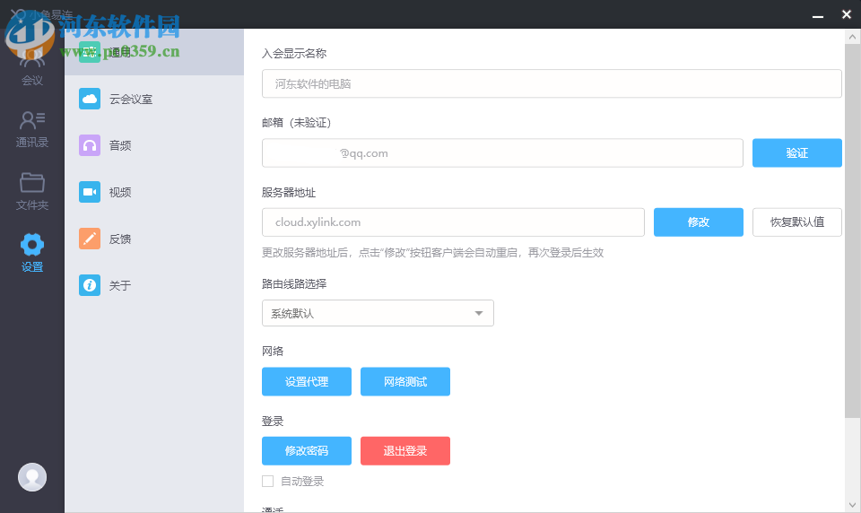Click the 恢复默认值 button
861x513 pixels.
pyautogui.click(x=796, y=222)
